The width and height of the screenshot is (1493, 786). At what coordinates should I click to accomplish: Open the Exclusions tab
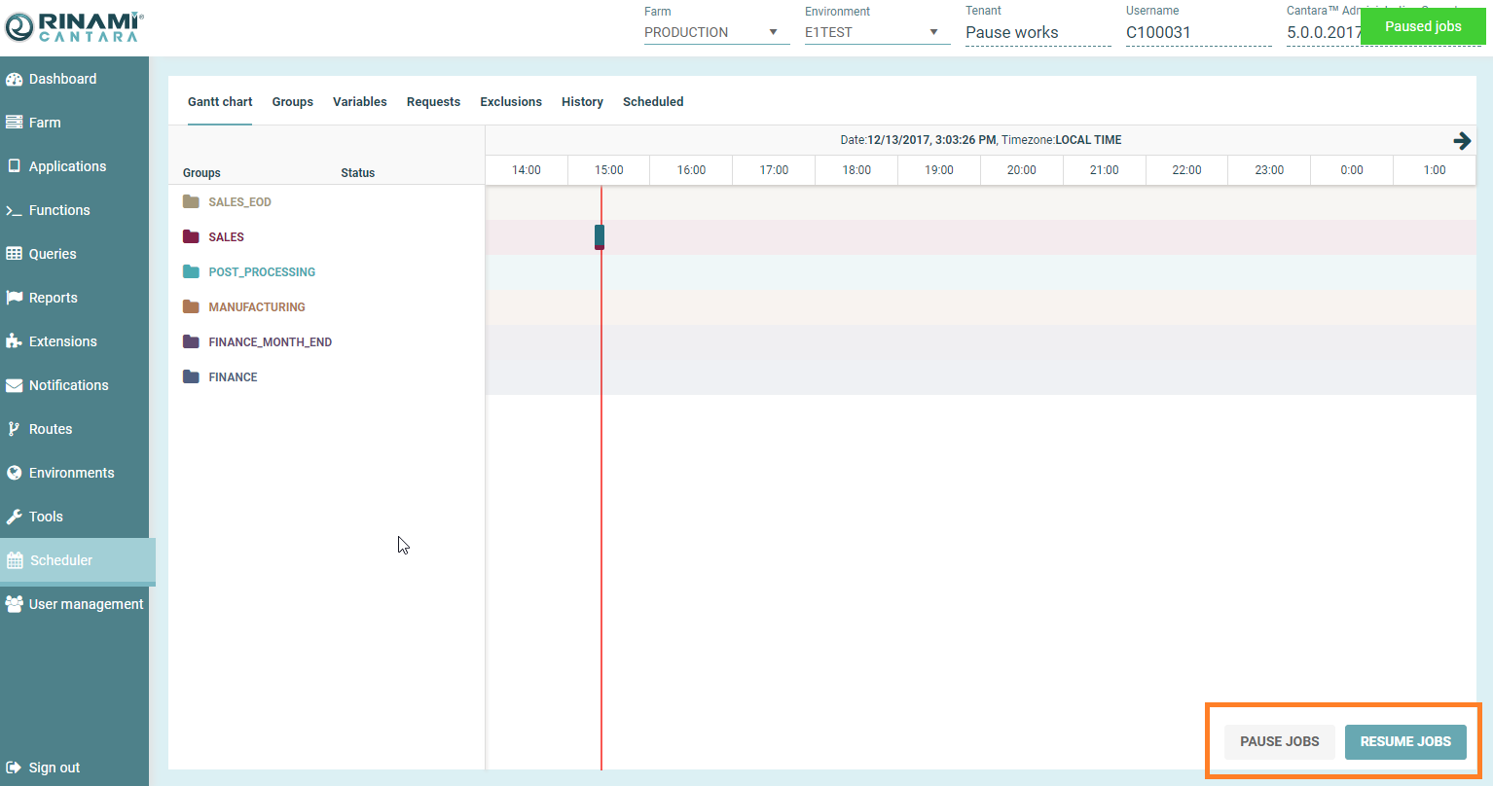click(510, 102)
